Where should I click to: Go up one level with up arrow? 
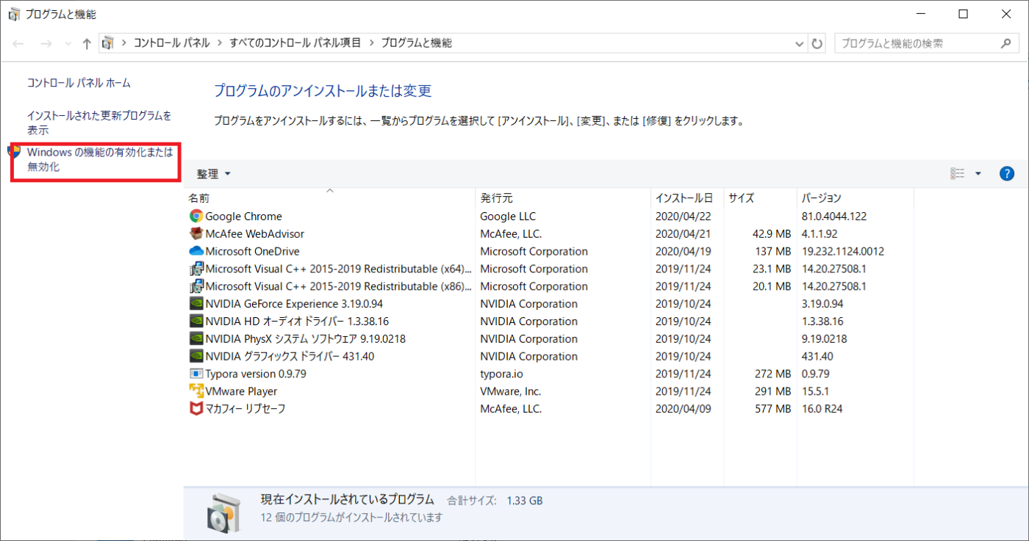tap(87, 43)
